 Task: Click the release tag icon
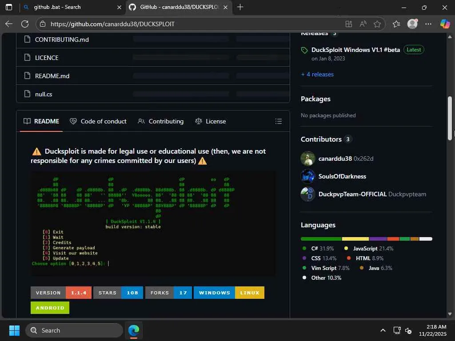pyautogui.click(x=304, y=50)
